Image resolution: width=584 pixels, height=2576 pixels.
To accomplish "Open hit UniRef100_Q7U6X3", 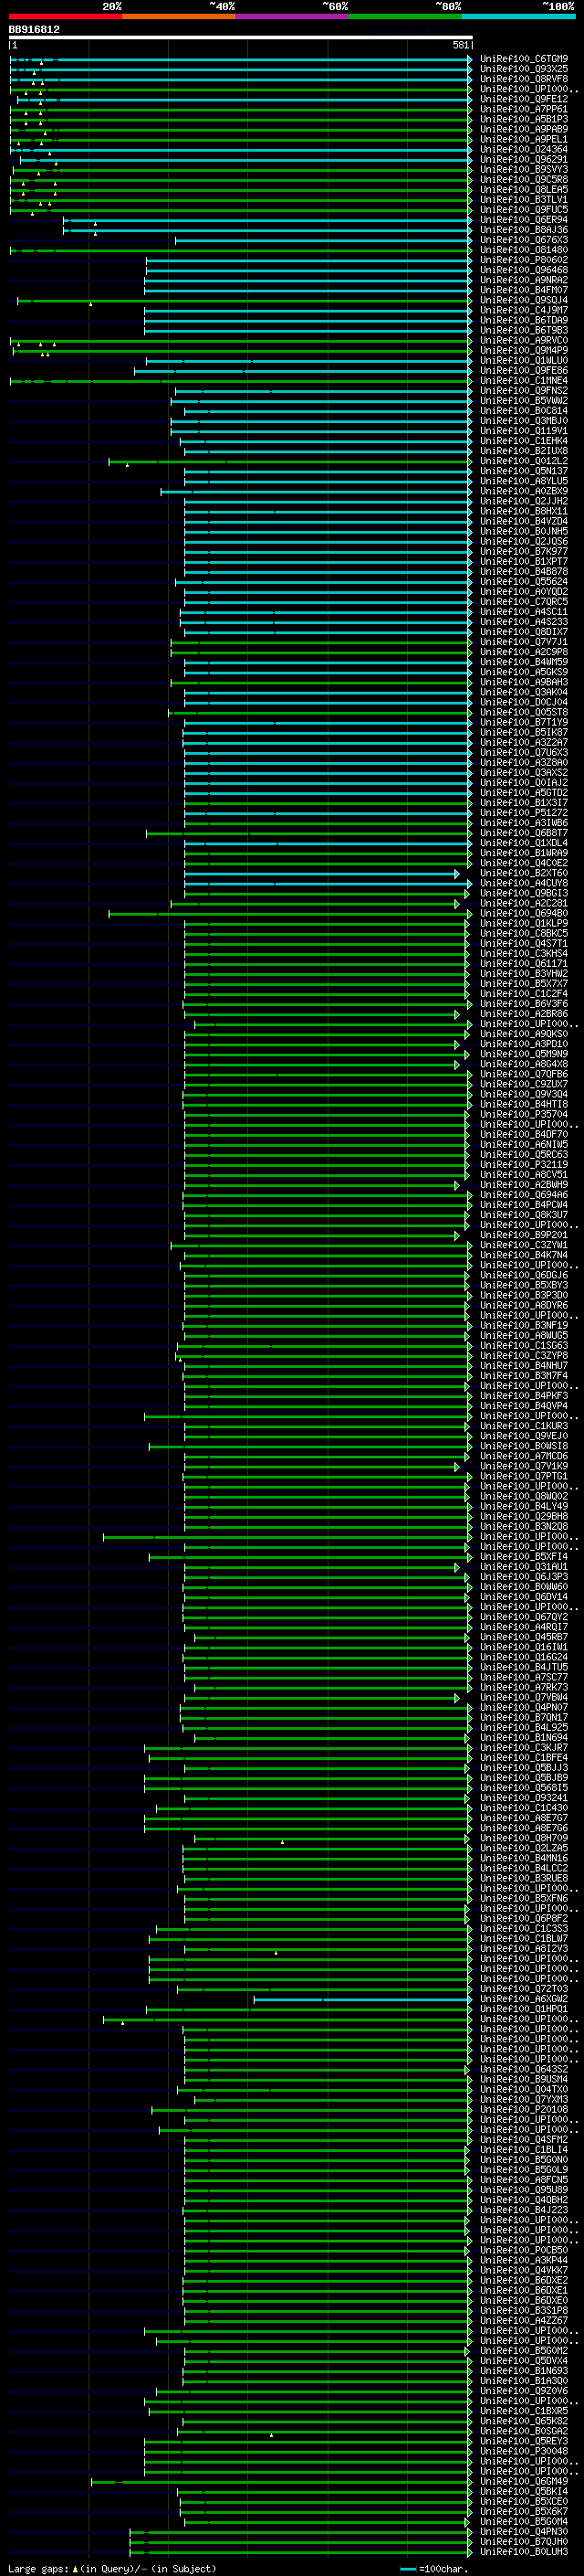I will point(524,752).
